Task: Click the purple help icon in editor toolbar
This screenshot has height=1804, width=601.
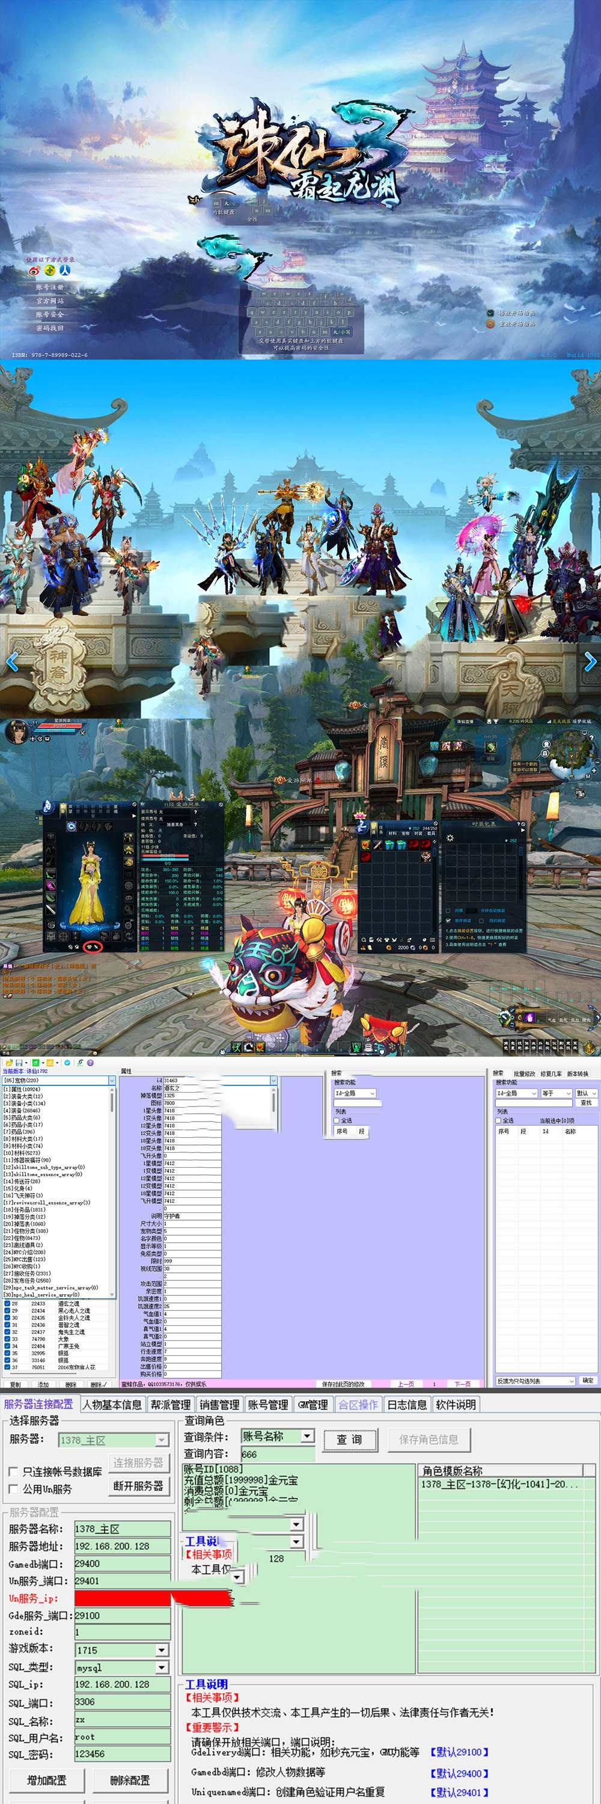Action: tap(91, 1063)
